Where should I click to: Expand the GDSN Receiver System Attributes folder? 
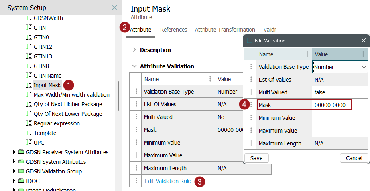(14, 152)
